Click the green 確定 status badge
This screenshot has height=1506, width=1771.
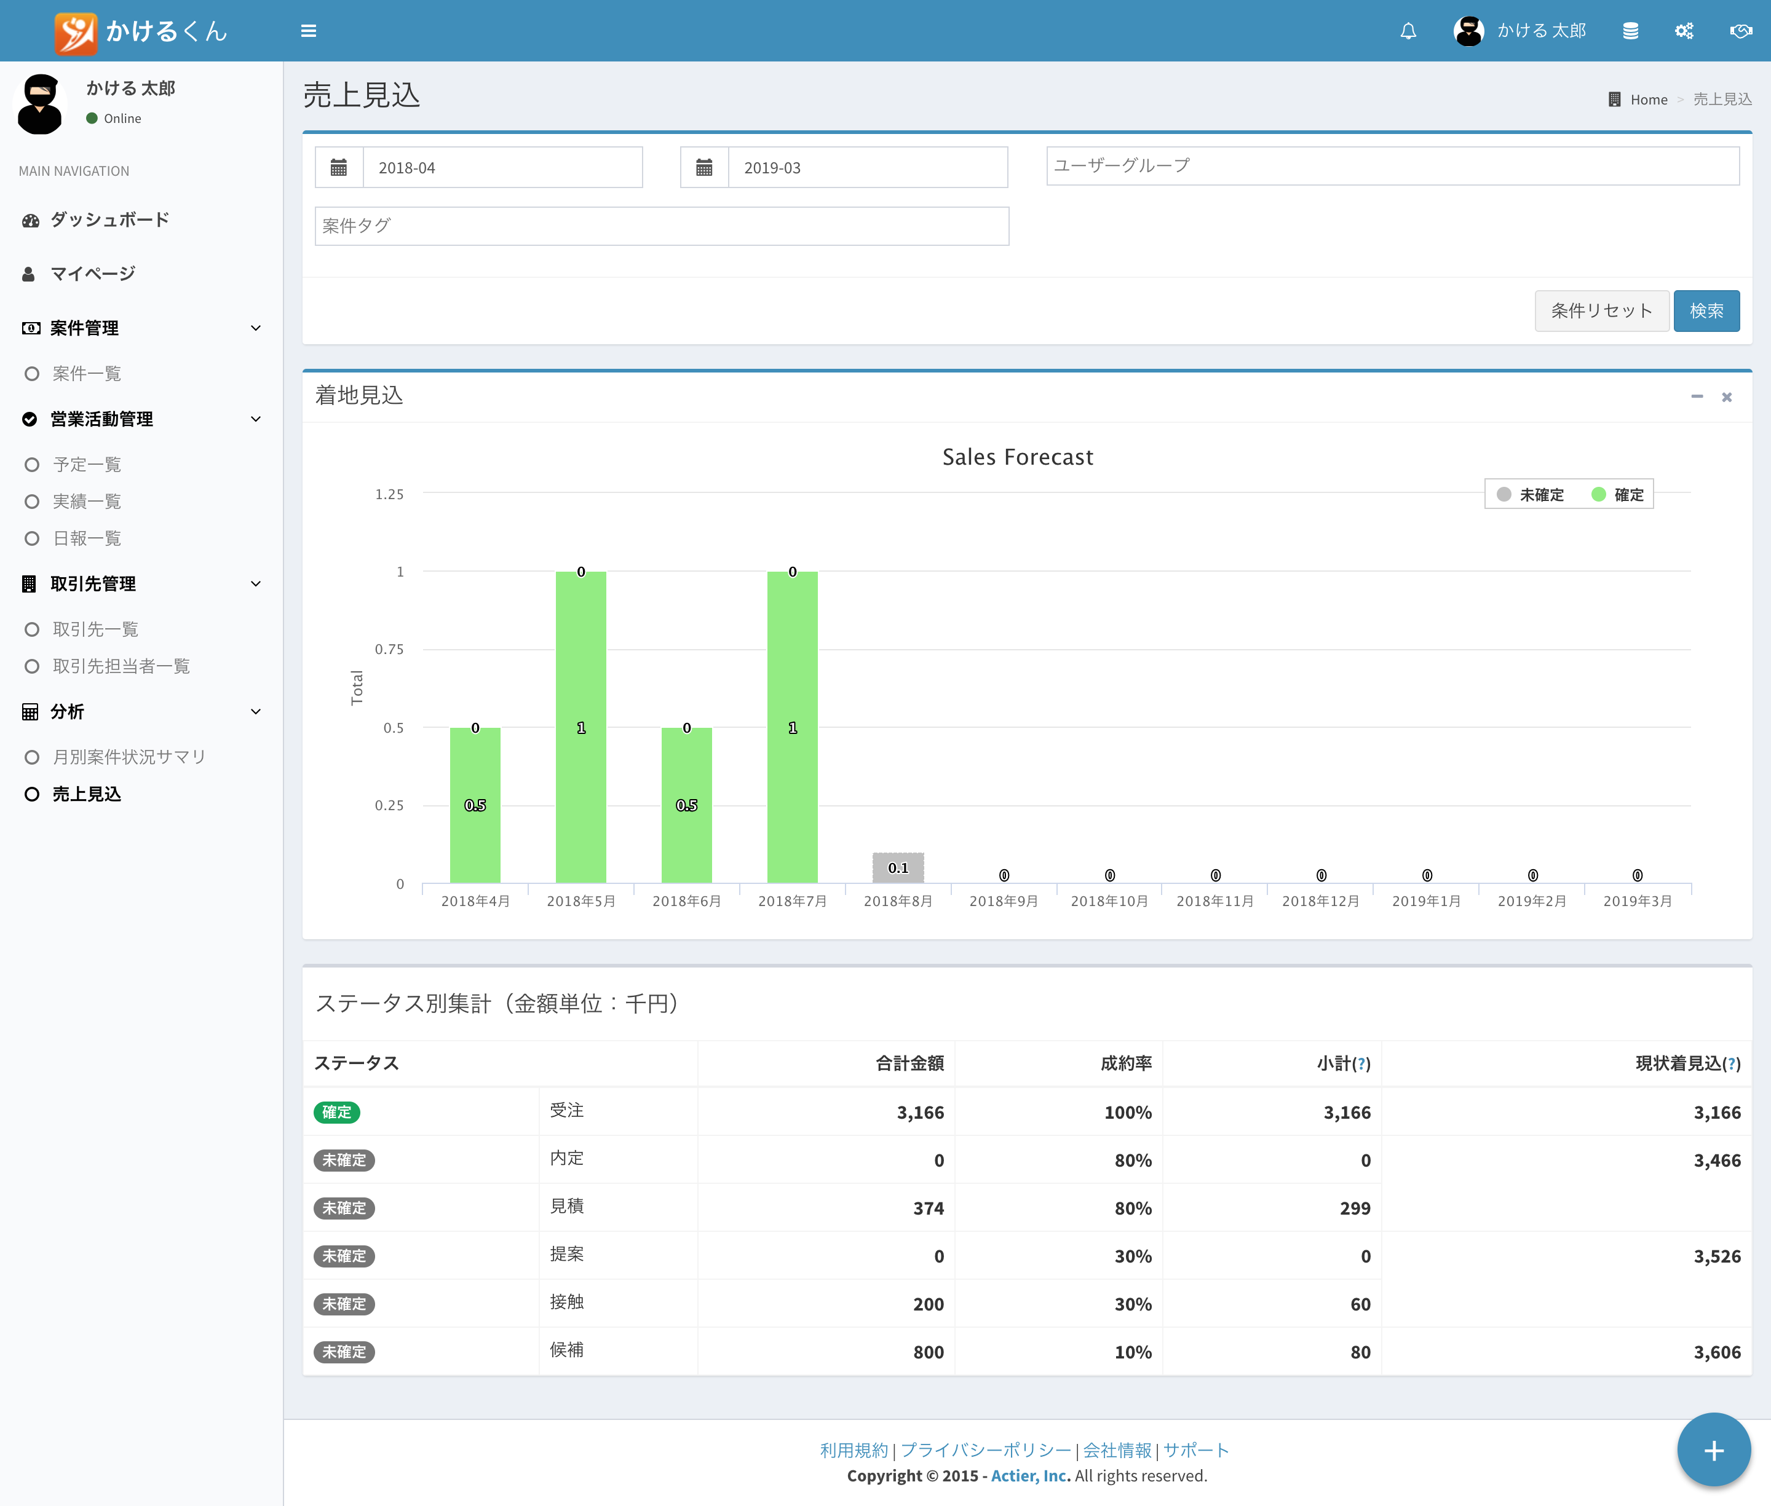coord(336,1113)
